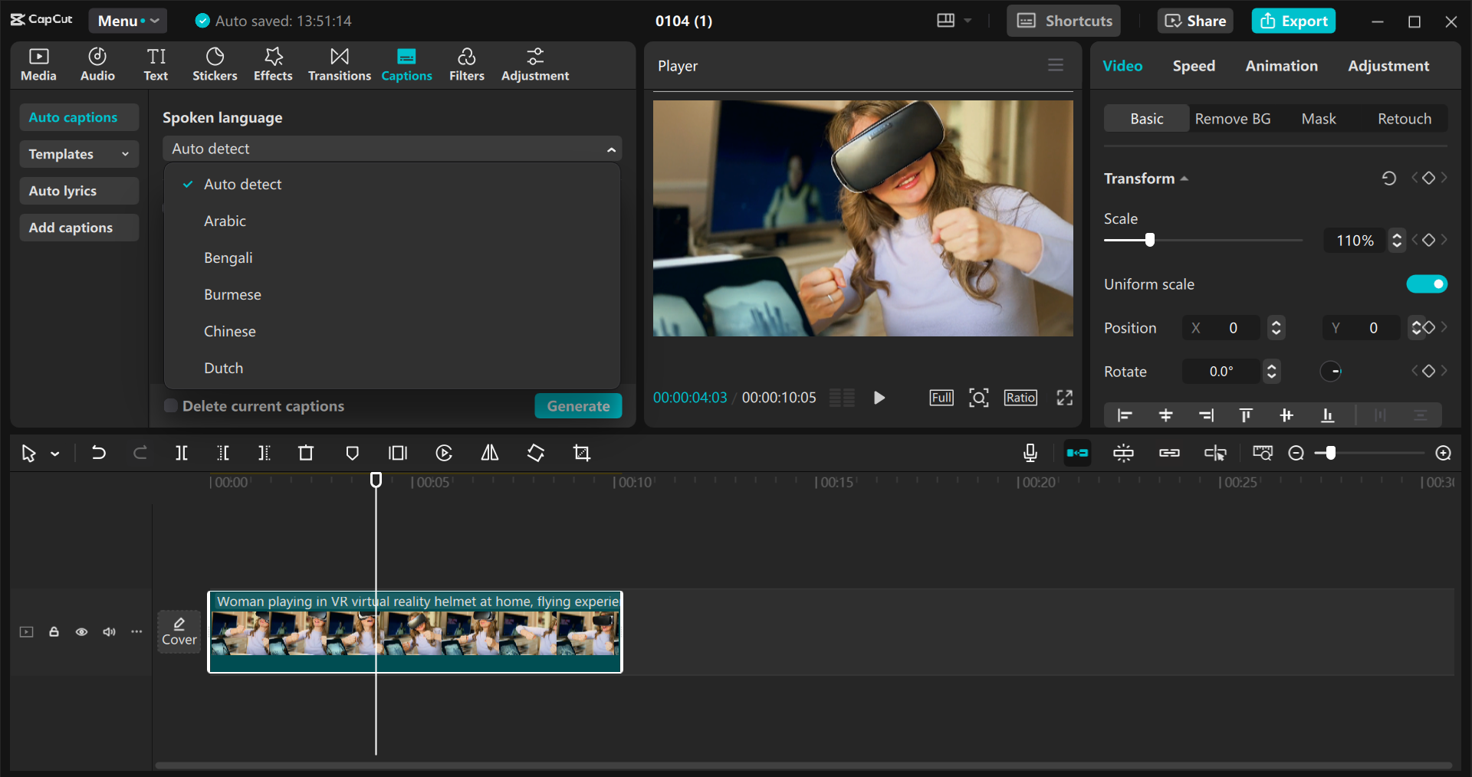Click the reverse playback icon
This screenshot has height=777, width=1472.
click(444, 453)
